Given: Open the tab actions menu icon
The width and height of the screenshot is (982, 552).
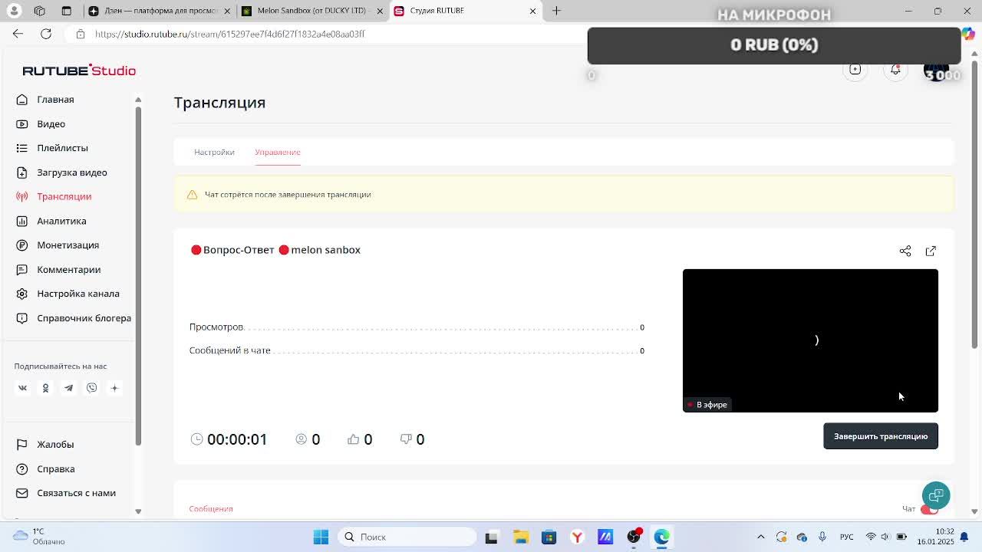Looking at the screenshot, I should (x=66, y=11).
